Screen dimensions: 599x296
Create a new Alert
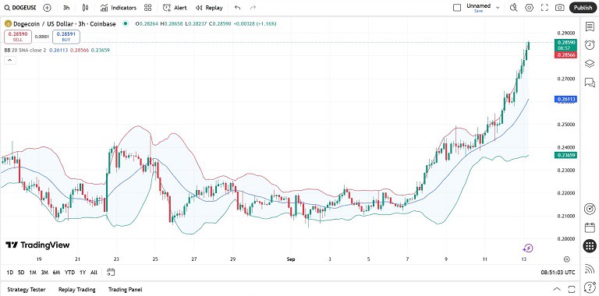[x=175, y=8]
